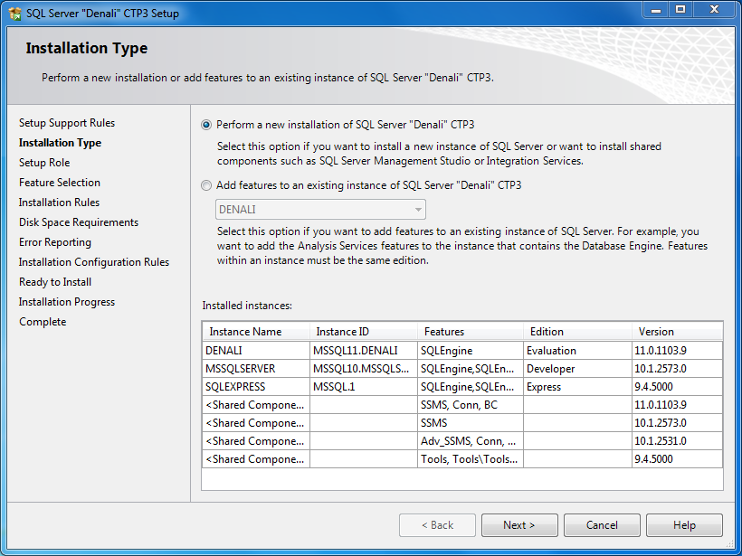Screen dimensions: 742x556
Task: Select Installation Progress step
Action: click(x=67, y=302)
